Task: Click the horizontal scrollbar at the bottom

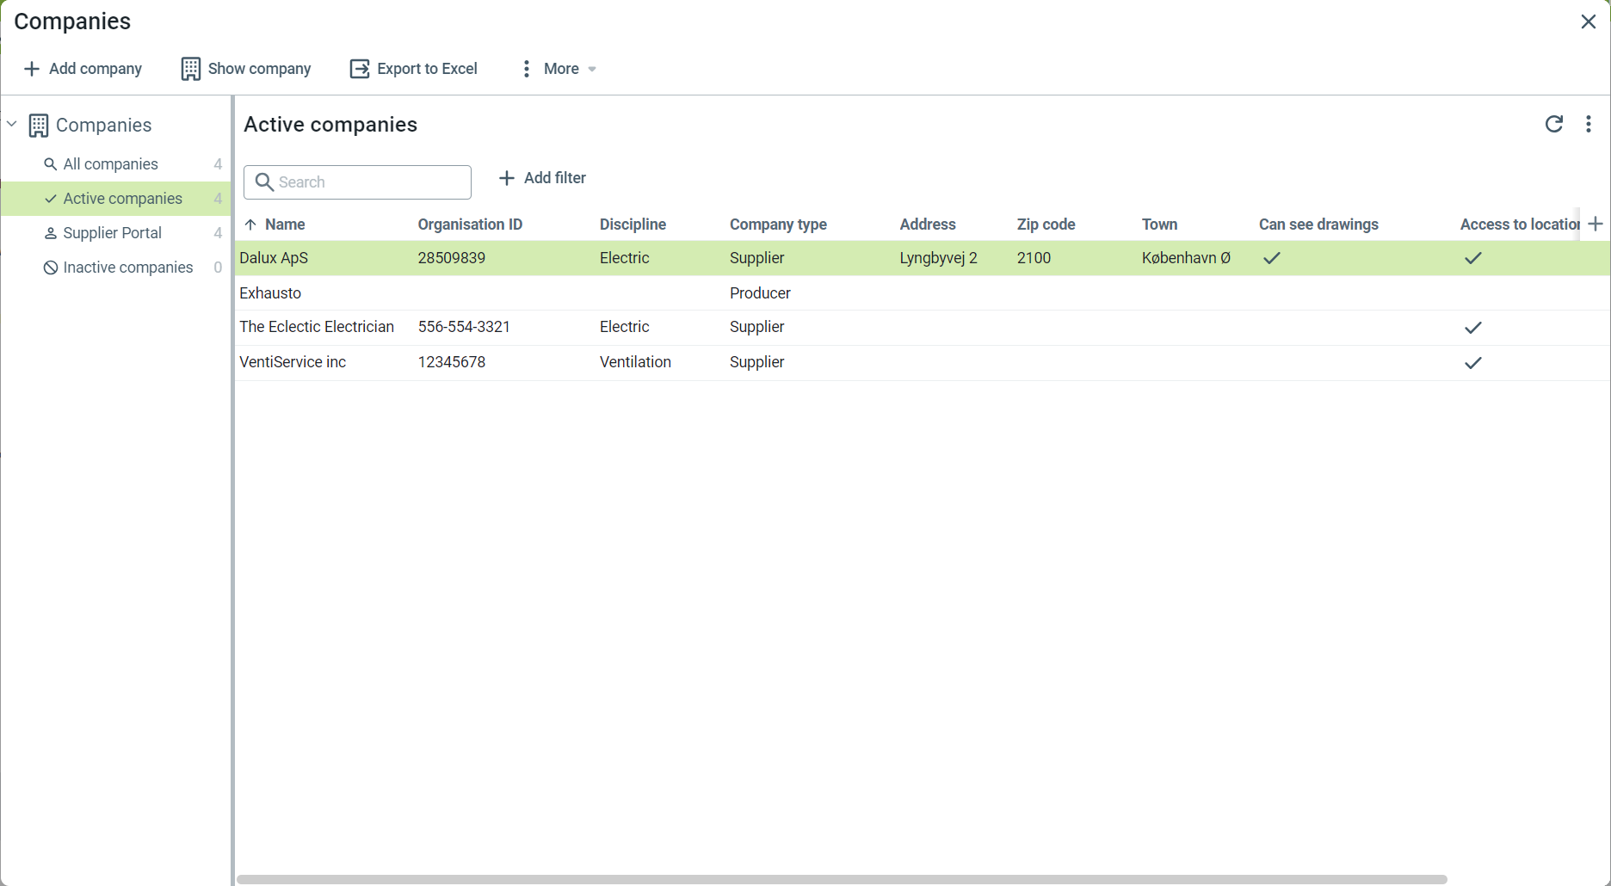Action: tap(841, 879)
